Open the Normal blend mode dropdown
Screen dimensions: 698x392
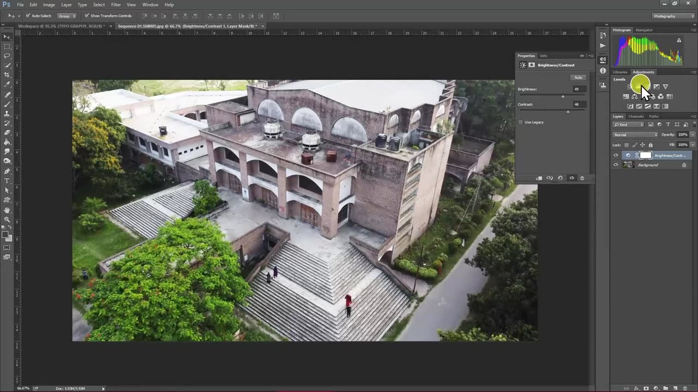tap(635, 134)
